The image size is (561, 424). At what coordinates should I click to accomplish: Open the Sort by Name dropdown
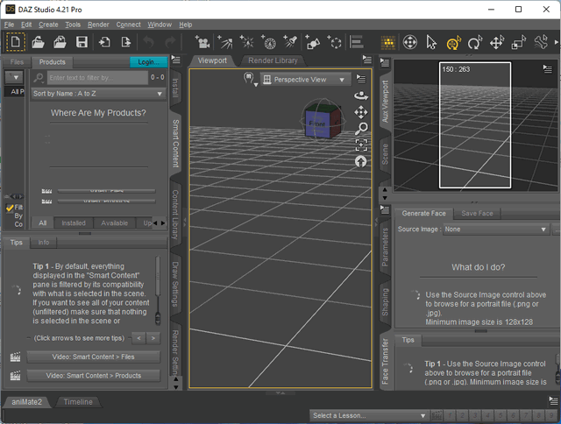tap(98, 93)
